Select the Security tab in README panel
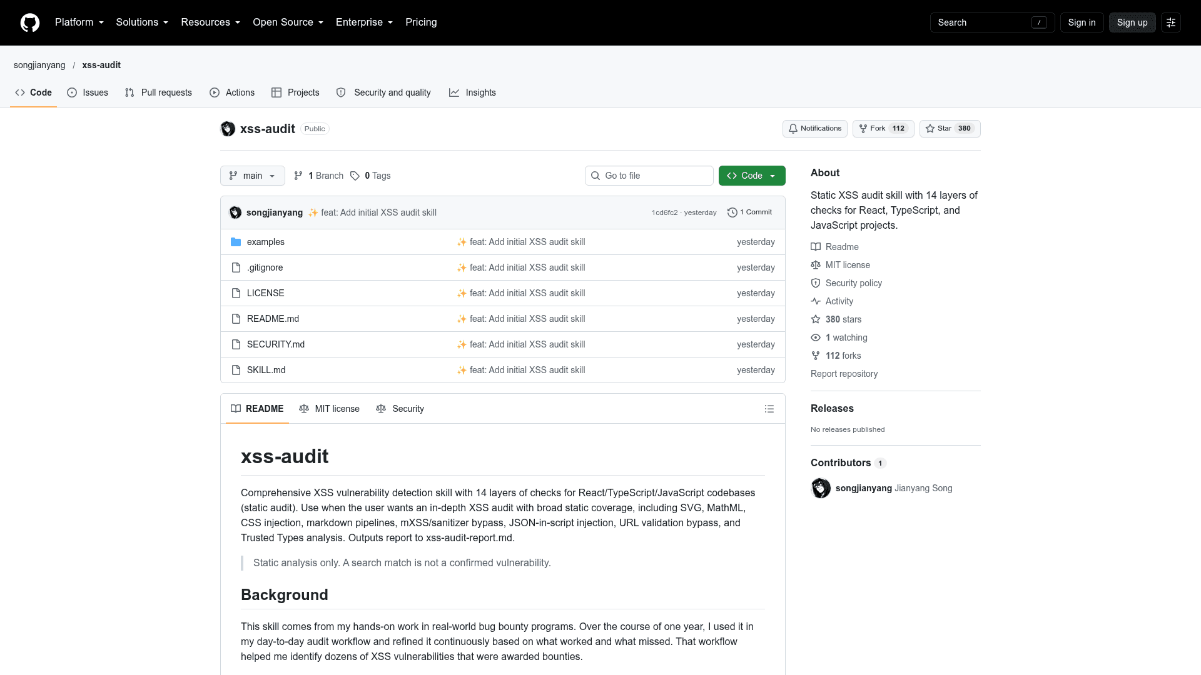 point(400,409)
